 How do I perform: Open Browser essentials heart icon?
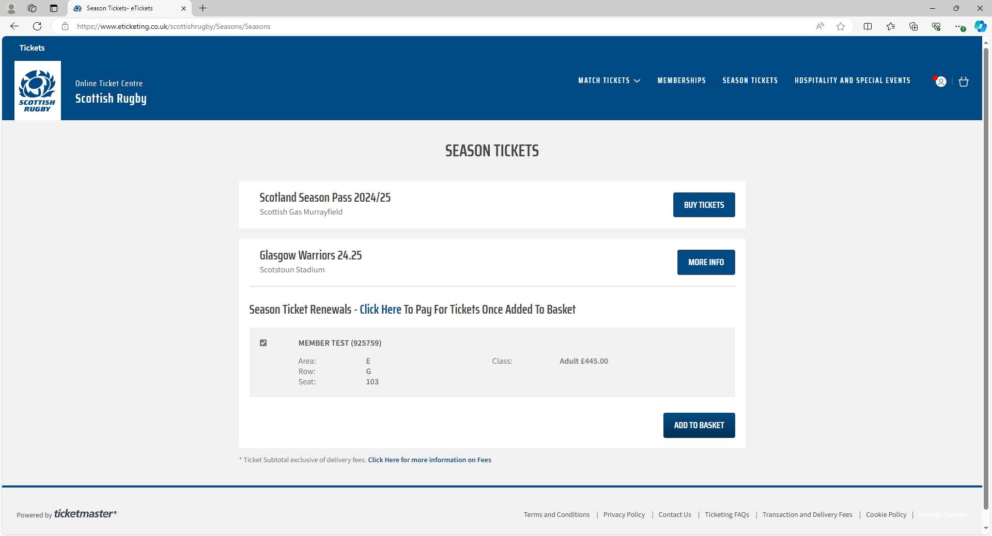936,26
